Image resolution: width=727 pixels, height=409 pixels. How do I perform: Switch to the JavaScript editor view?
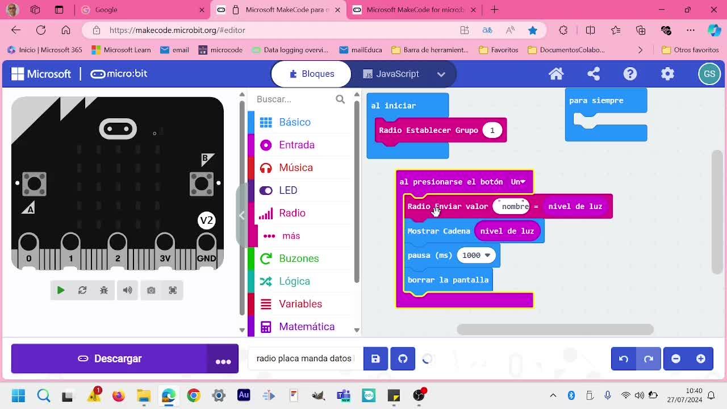coord(391,74)
